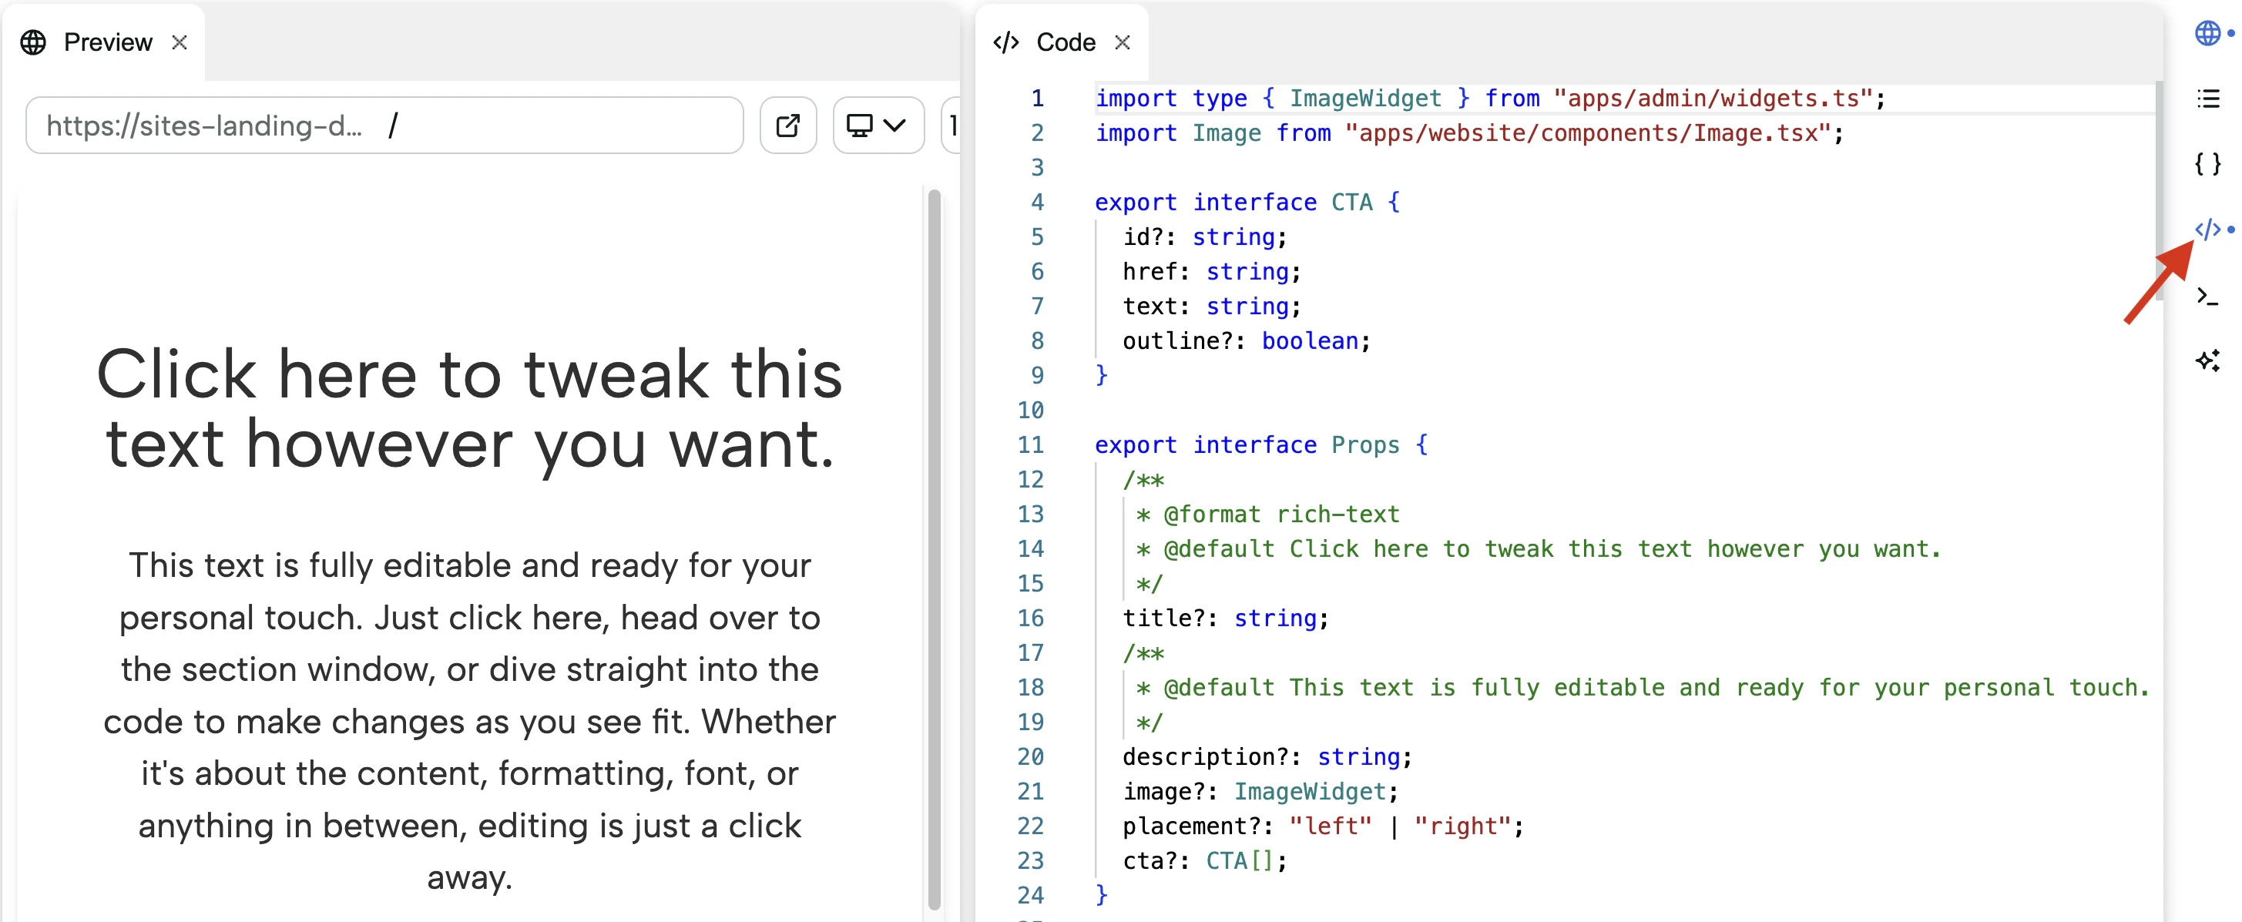
Task: Open preview in new window icon
Action: [x=787, y=126]
